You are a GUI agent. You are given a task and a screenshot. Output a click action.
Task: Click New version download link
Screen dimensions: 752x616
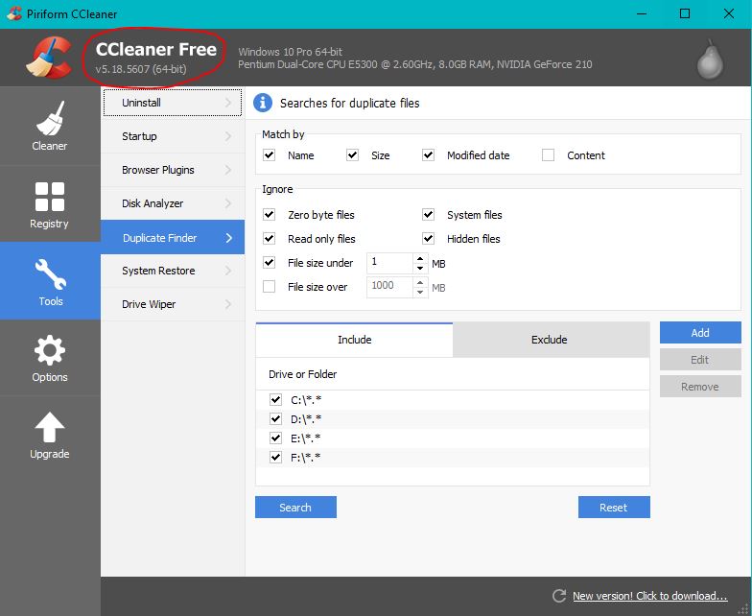tap(650, 596)
